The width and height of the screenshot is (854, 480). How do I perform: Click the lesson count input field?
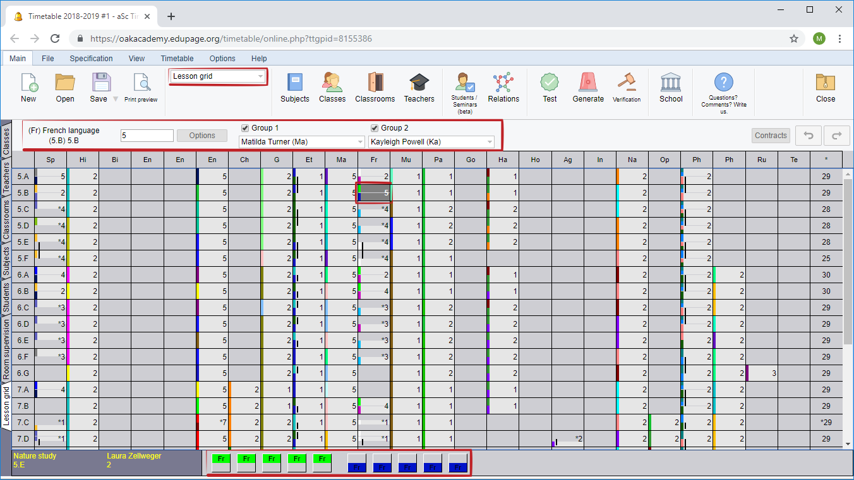[147, 136]
